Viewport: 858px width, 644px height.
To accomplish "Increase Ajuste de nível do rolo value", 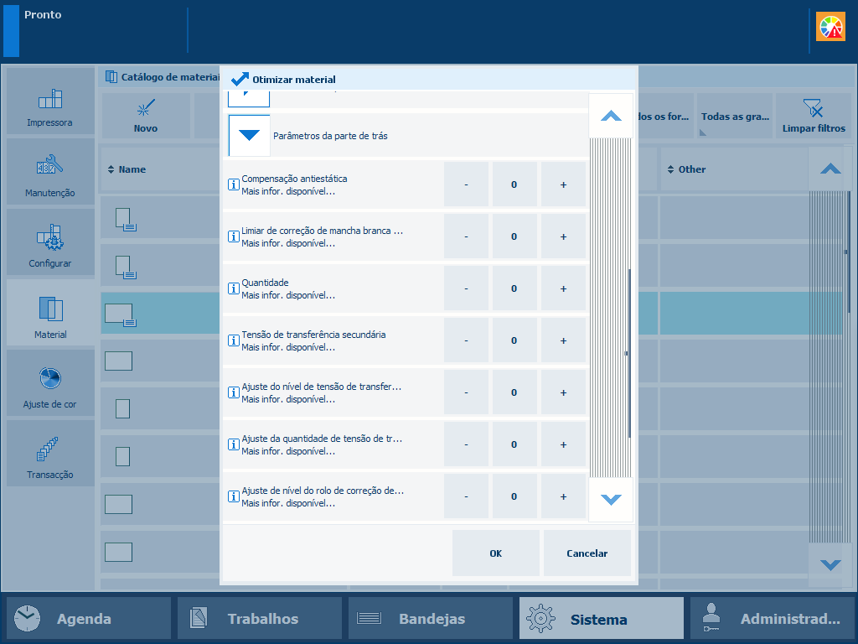I will click(563, 496).
